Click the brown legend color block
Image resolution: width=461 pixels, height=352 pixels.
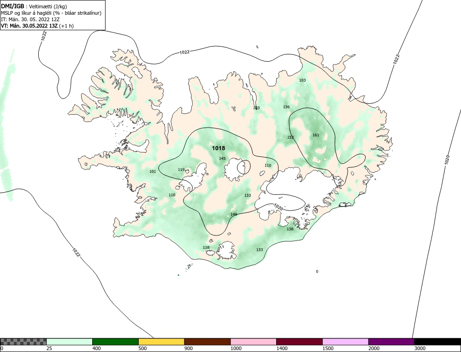click(x=207, y=342)
